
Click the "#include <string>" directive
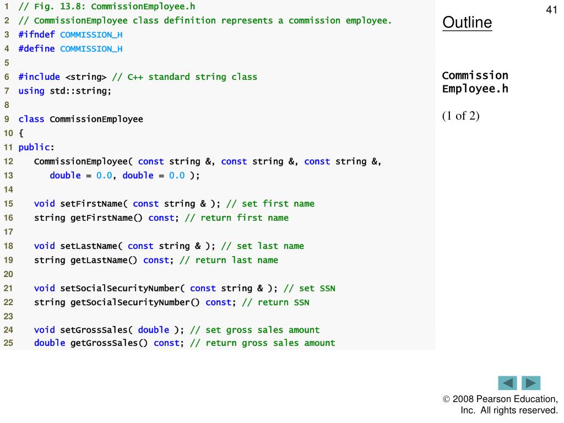[x=63, y=77]
